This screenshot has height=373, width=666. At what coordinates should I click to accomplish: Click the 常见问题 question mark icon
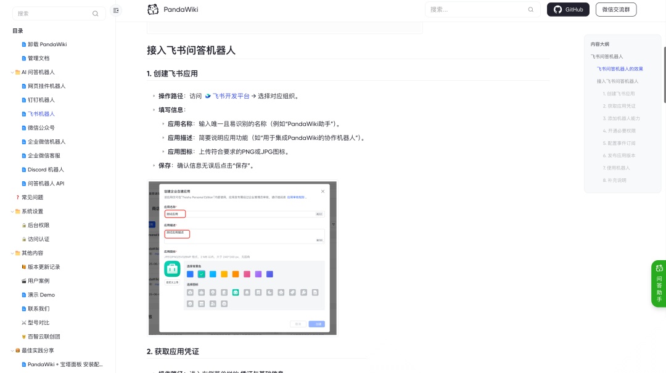pos(18,197)
